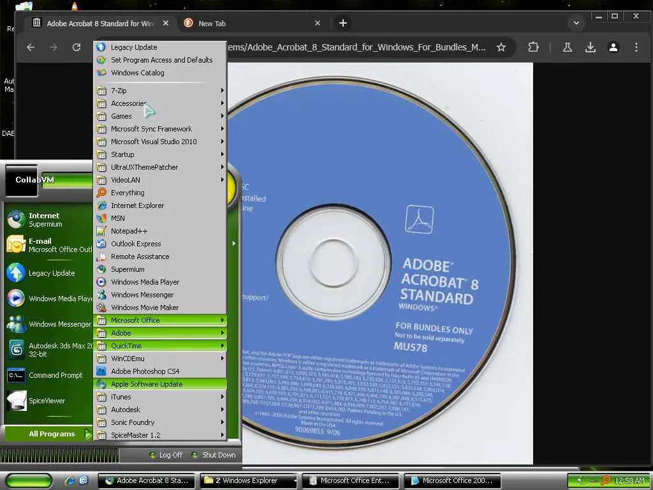This screenshot has height=490, width=653.
Task: Open browser three-dot menu
Action: [x=636, y=47]
